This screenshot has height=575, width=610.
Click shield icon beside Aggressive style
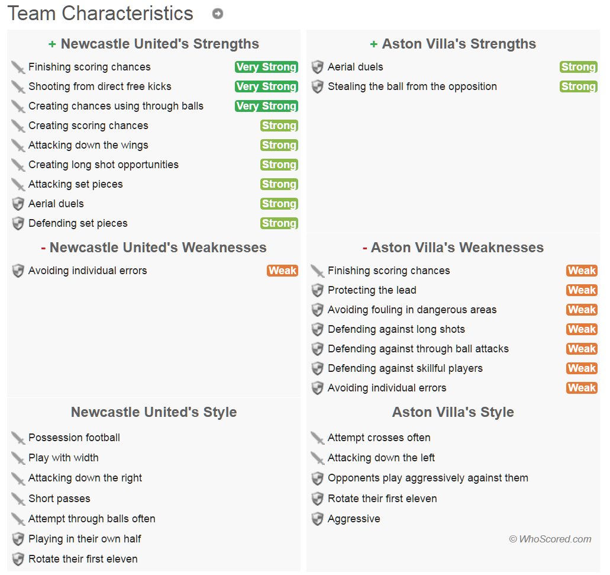click(318, 519)
